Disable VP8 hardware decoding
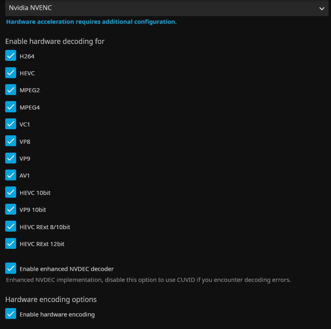This screenshot has height=329, width=331. [11, 141]
